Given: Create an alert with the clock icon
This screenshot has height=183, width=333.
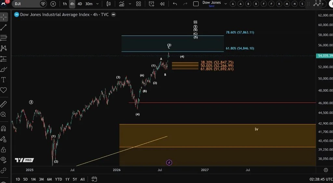Looking at the screenshot, I should coord(152,4).
